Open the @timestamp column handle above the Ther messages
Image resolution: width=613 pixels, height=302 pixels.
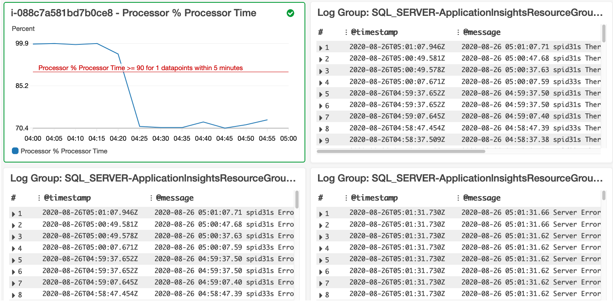click(346, 32)
